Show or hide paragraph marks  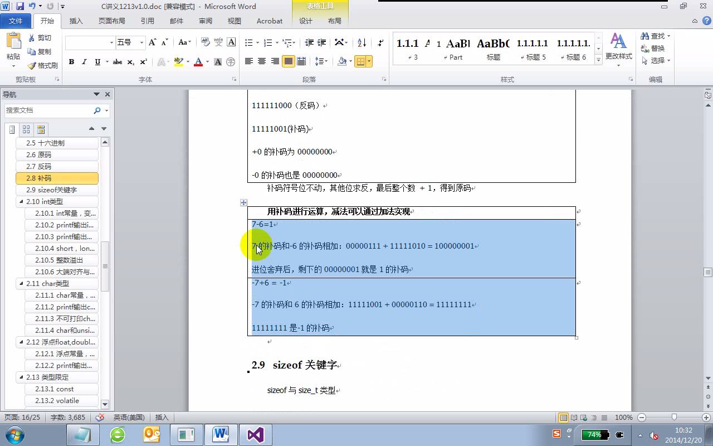tap(380, 42)
